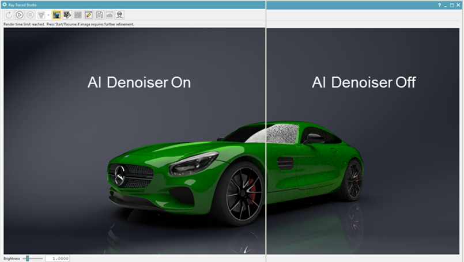Screen dimensions: 464x262
Task: Close the Ray Traced Studio window
Action: click(x=459, y=5)
